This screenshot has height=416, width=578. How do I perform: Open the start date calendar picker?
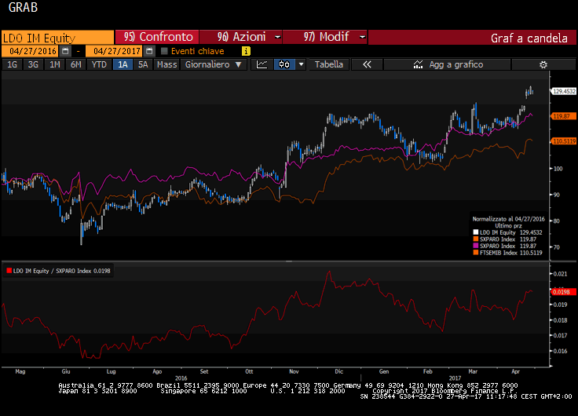66,51
